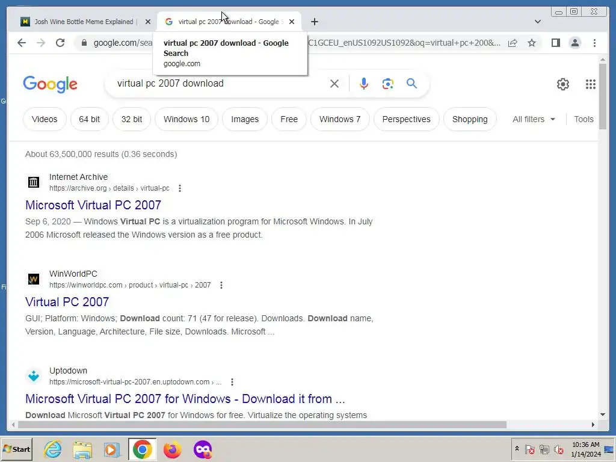616x462 pixels.
Task: Expand the All filters dropdown
Action: [534, 119]
